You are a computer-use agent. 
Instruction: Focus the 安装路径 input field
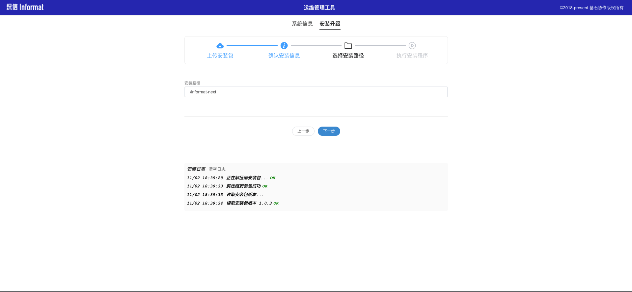point(316,92)
